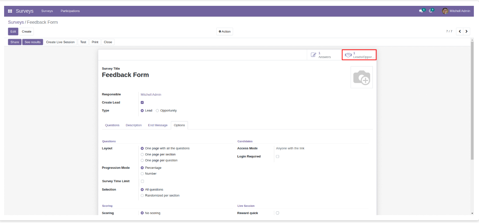The image size is (479, 223).
Task: Click the Close survey button
Action: click(108, 42)
